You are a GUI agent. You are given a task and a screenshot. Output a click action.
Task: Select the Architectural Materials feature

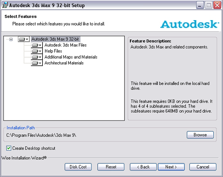64,63
